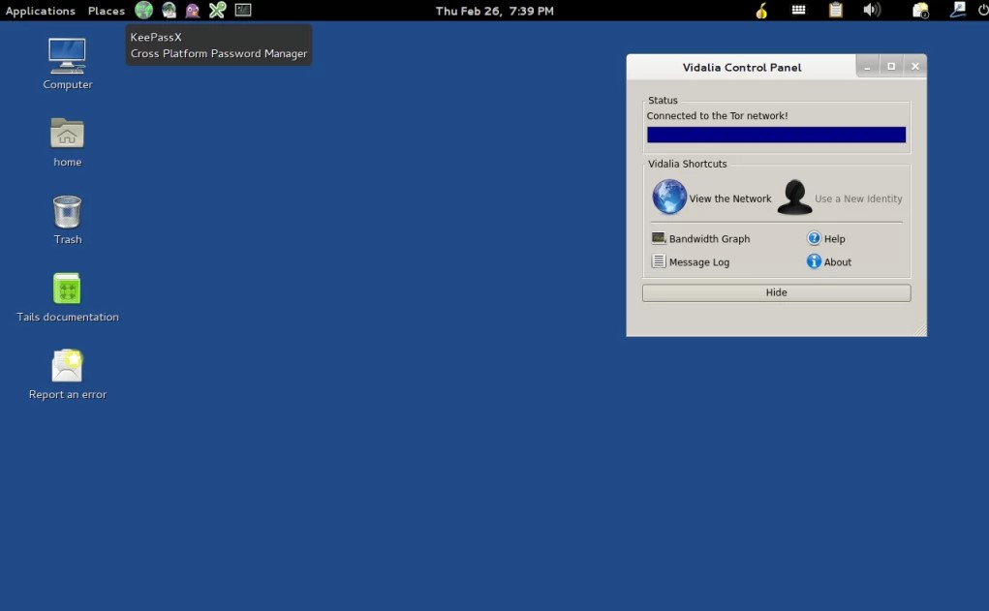
Task: Select the Report an error desktop icon
Action: (x=68, y=375)
